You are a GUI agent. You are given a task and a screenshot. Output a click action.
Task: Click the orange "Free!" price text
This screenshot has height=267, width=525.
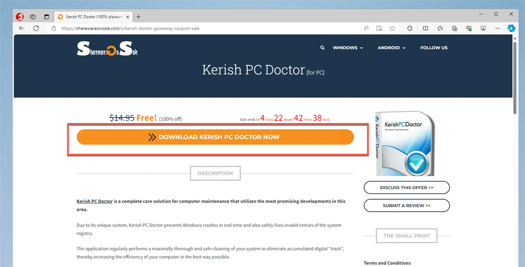(x=147, y=118)
